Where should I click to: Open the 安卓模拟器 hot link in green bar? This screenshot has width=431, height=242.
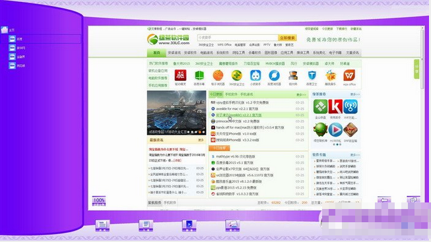point(311,63)
